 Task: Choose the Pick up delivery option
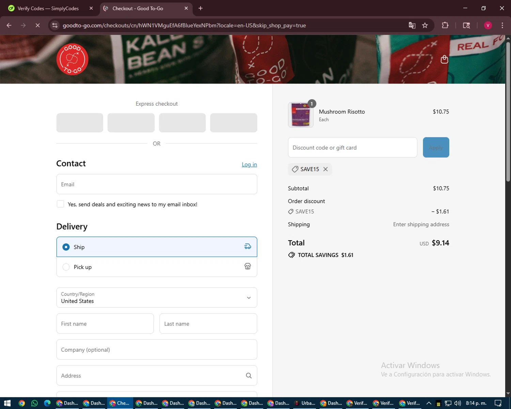coord(66,267)
